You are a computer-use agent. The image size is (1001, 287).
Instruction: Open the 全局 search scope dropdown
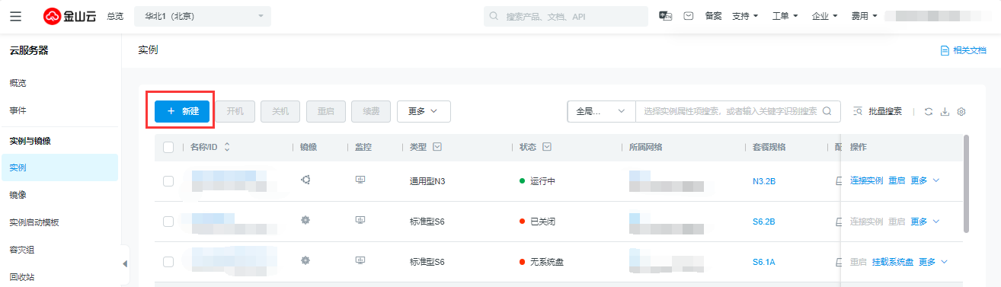click(x=601, y=111)
